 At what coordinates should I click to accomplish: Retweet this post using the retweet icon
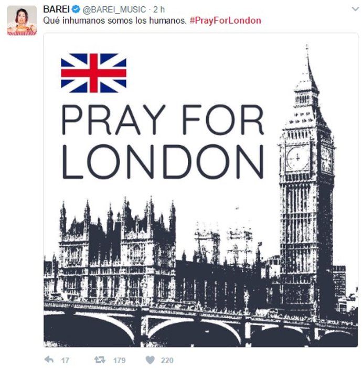pyautogui.click(x=100, y=360)
